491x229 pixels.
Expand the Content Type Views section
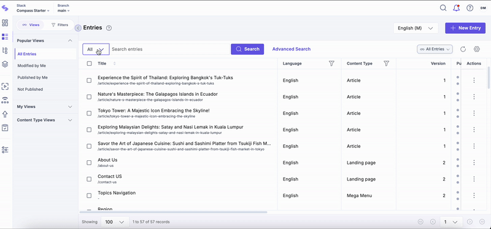coord(70,120)
